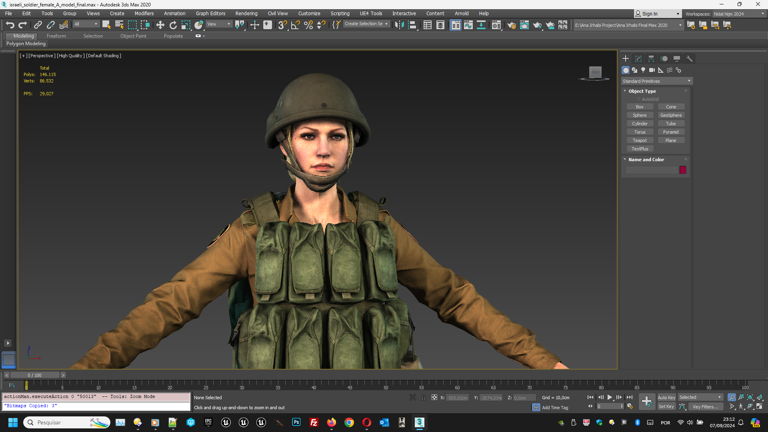Open the Key Filters dialog
This screenshot has width=768, height=432.
point(706,407)
